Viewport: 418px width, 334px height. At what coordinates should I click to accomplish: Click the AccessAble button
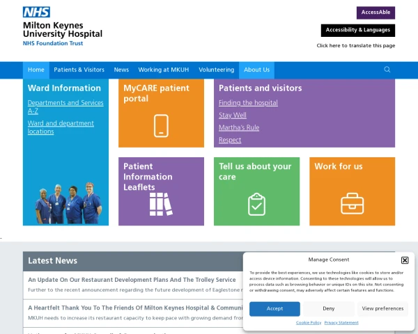click(x=376, y=13)
